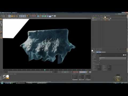
Task: Click the green playhead marker on the timeline
Action: click(45, 70)
